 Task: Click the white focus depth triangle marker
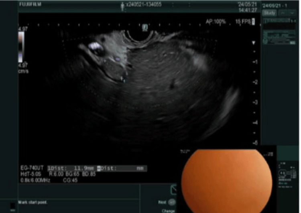coord(254,43)
